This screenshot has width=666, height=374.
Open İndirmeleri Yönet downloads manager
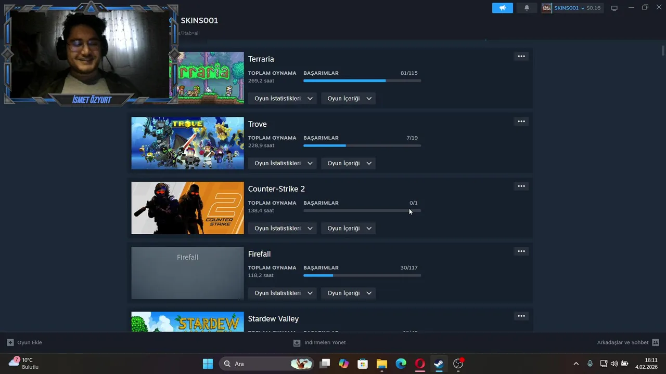pyautogui.click(x=325, y=342)
